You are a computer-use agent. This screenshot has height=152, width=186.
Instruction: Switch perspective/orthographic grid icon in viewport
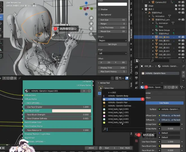coord(91,34)
